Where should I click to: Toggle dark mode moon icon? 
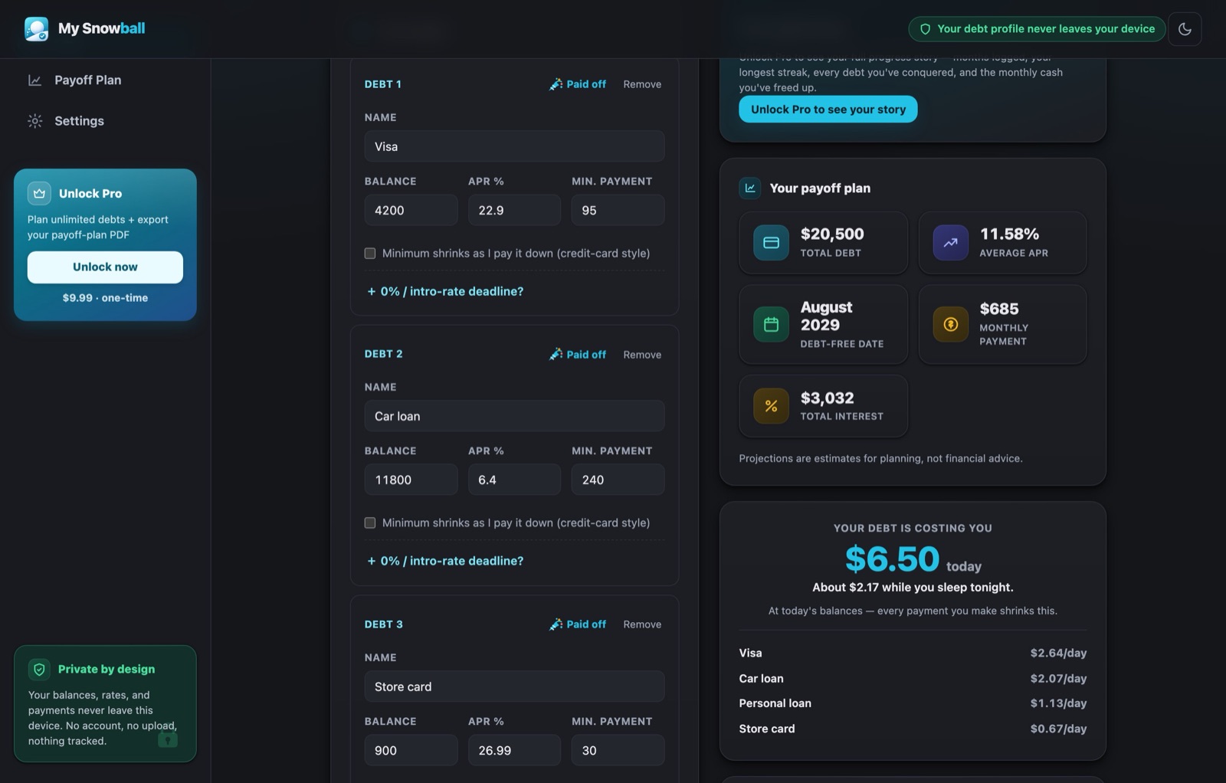tap(1185, 29)
